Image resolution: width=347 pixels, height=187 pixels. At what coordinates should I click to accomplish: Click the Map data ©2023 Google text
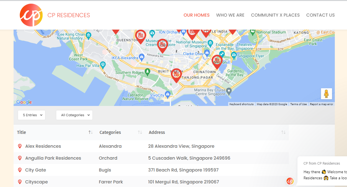click(272, 104)
